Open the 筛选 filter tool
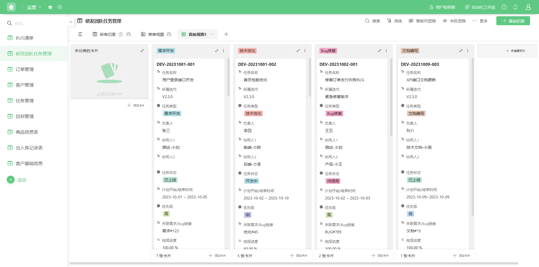Image resolution: width=539 pixels, height=267 pixels. pos(394,21)
